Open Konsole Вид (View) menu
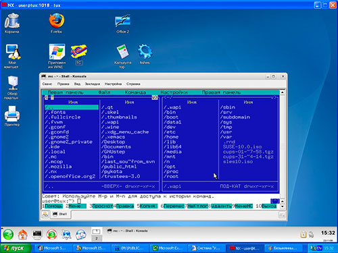This screenshot has height=253, width=338. click(x=77, y=84)
